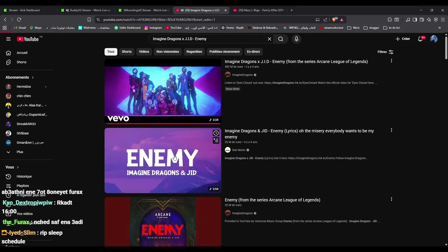Start voice search with the microphone
The width and height of the screenshot is (448, 252).
[296, 39]
